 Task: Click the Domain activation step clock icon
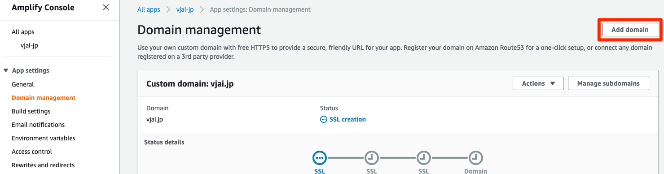(475, 158)
